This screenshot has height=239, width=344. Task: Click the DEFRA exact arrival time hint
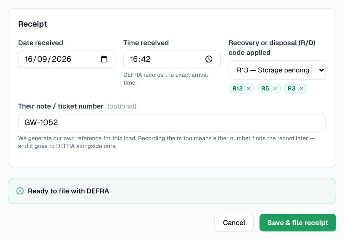166,79
